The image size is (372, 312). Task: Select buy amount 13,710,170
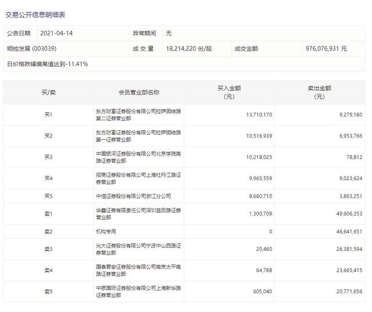point(259,114)
